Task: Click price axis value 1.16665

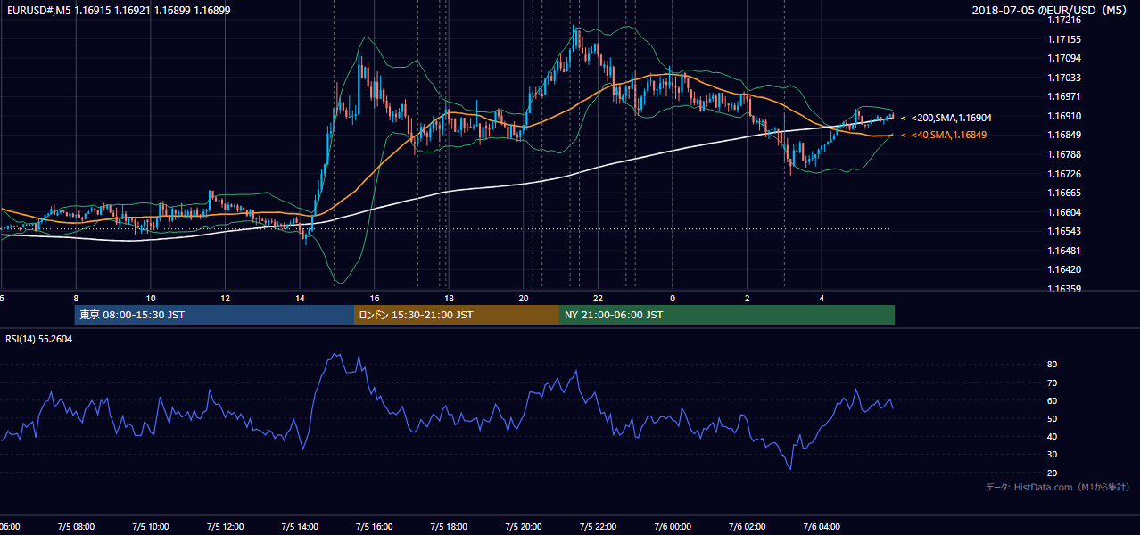Action: pyautogui.click(x=1063, y=193)
